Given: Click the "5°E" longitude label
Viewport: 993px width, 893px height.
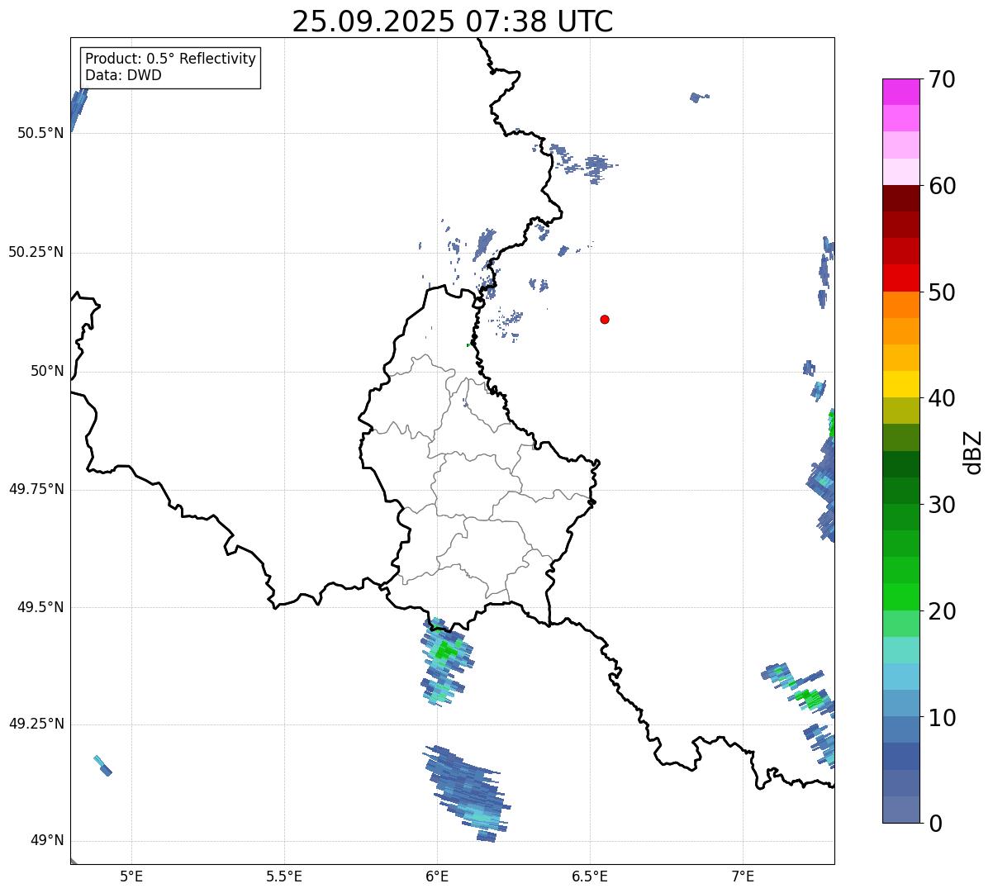Looking at the screenshot, I should pyautogui.click(x=131, y=876).
